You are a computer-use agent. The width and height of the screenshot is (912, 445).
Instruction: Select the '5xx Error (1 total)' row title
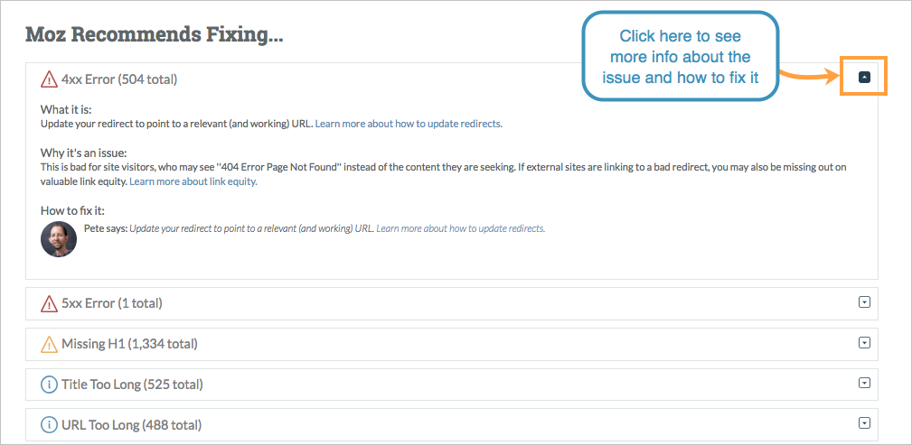click(x=112, y=303)
